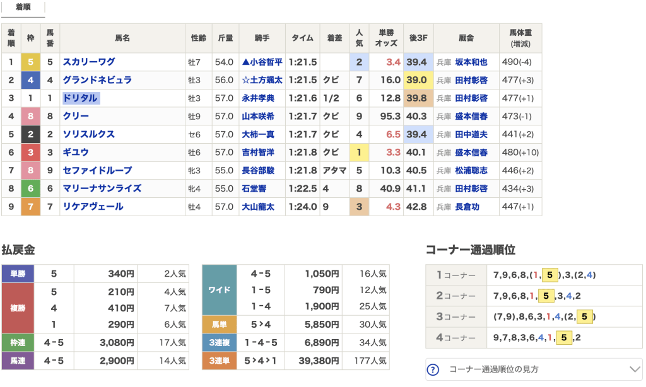This screenshot has width=646, height=387.
Task: Select the 馬単 payout label
Action: tap(219, 325)
